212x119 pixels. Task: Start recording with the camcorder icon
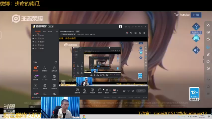(124, 91)
